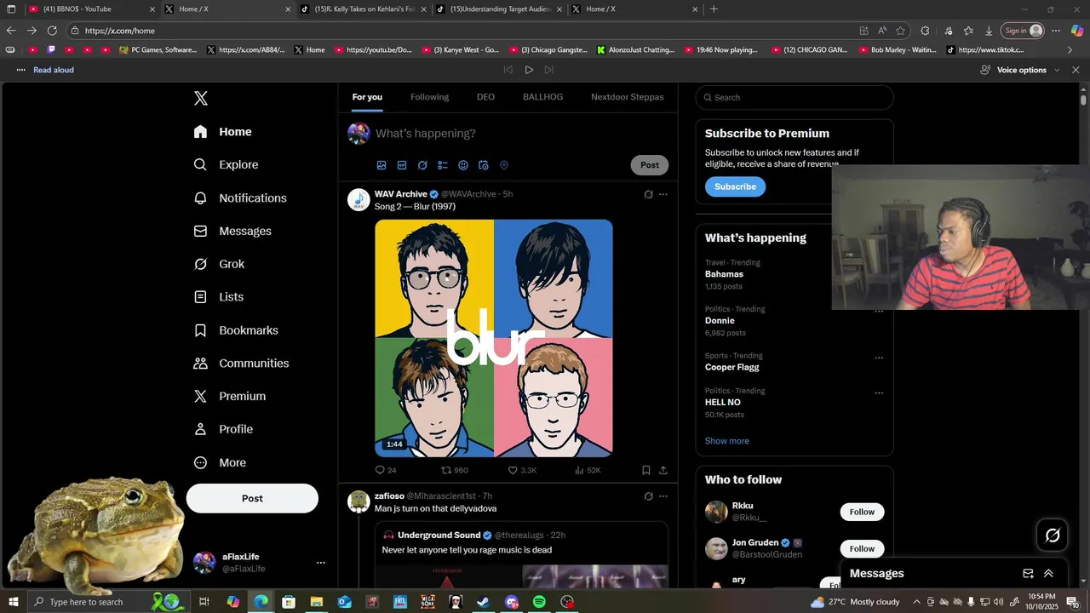This screenshot has height=613, width=1090.
Task: Add a GIF icon in composer
Action: 402,165
